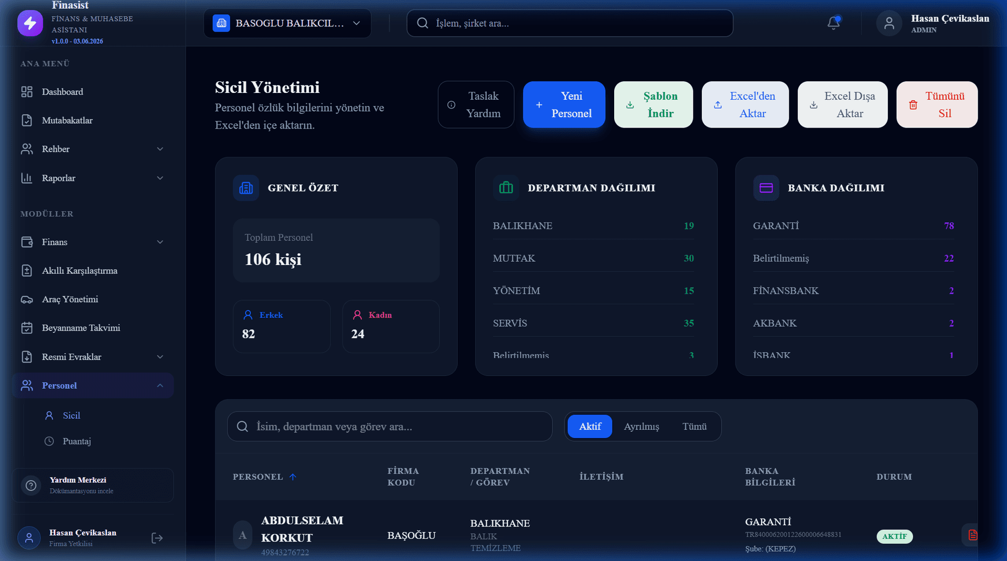Open the notifications bell

[x=833, y=23]
